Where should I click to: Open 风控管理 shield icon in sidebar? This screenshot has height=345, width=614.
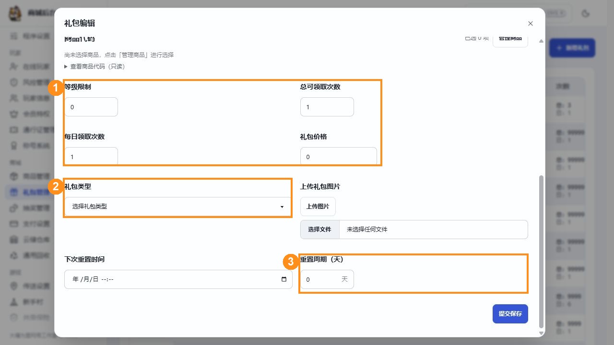14,82
